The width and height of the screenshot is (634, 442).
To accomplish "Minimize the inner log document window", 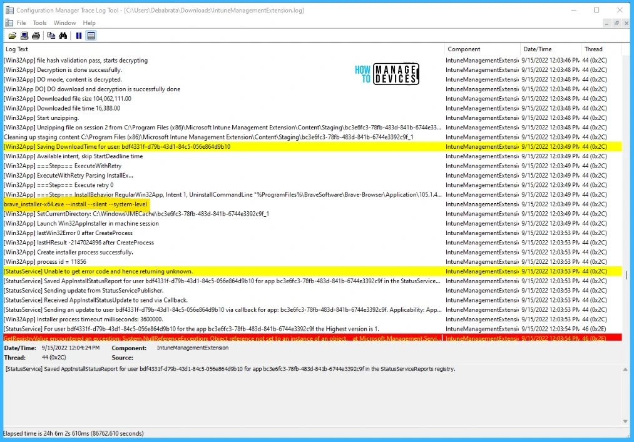I will tap(606, 23).
